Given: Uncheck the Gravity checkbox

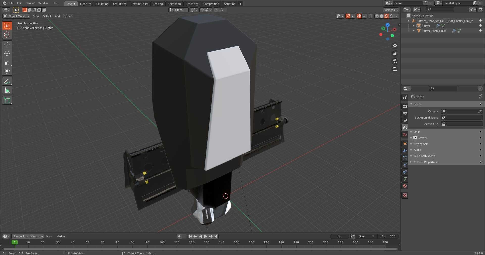Looking at the screenshot, I should [415, 138].
